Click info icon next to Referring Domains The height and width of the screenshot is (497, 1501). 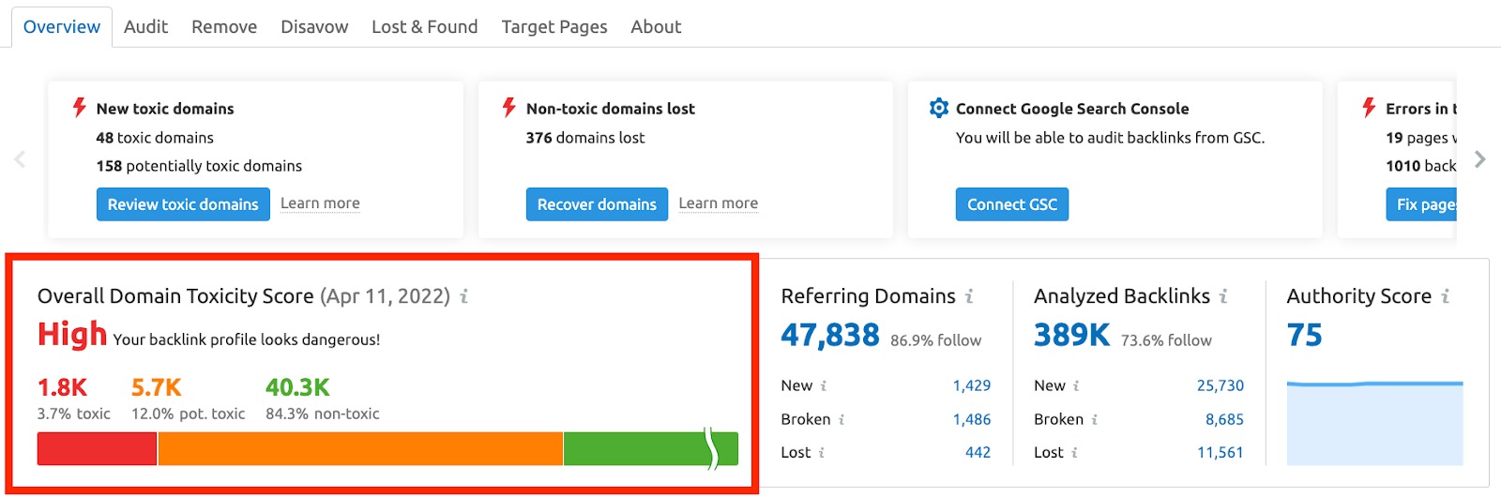969,296
